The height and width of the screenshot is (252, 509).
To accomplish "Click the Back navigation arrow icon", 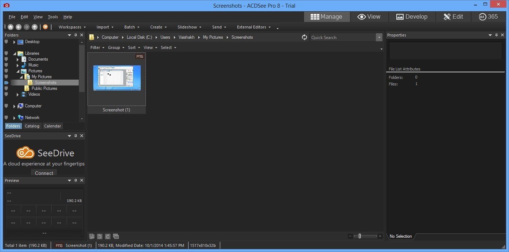I will click(18, 27).
